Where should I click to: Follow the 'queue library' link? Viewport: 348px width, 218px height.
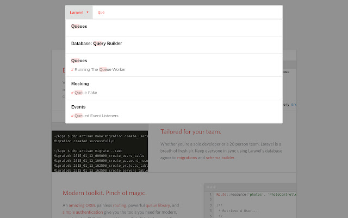point(158,205)
